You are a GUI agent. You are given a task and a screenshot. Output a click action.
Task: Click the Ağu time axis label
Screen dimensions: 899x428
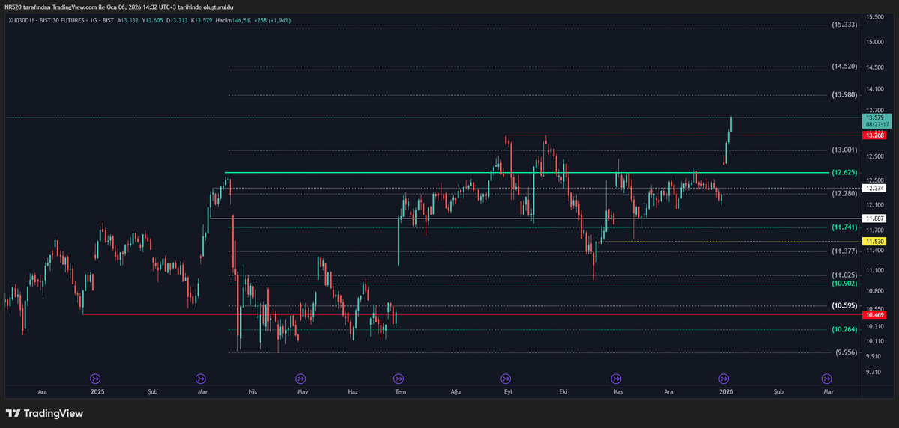coord(455,391)
